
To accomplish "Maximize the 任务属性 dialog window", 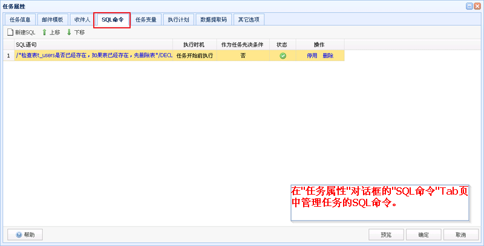I will pos(469,6).
